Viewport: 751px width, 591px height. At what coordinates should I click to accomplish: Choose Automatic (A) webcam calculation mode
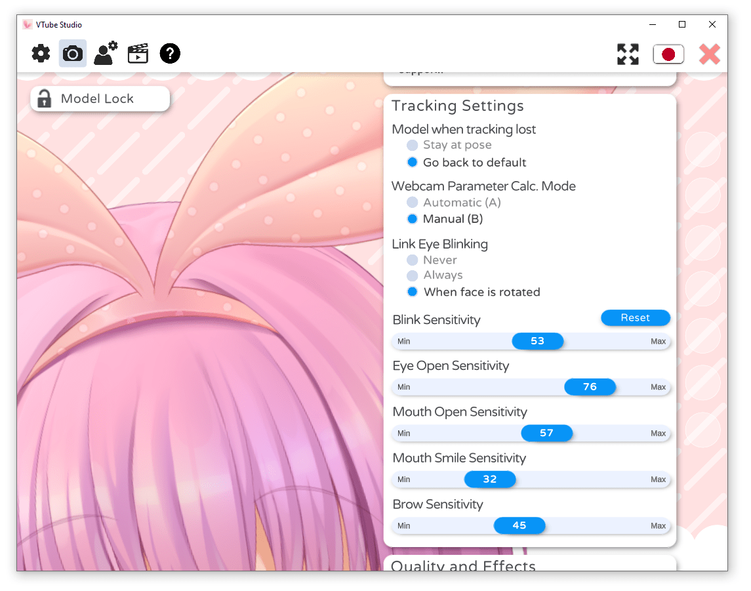point(413,202)
